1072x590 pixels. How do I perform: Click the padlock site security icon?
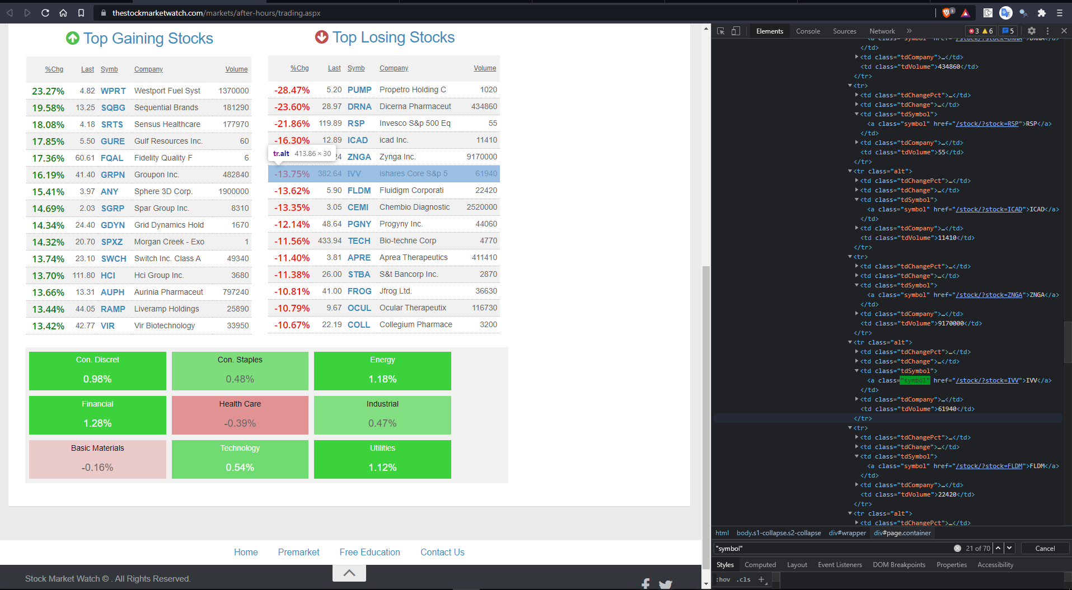pyautogui.click(x=103, y=13)
